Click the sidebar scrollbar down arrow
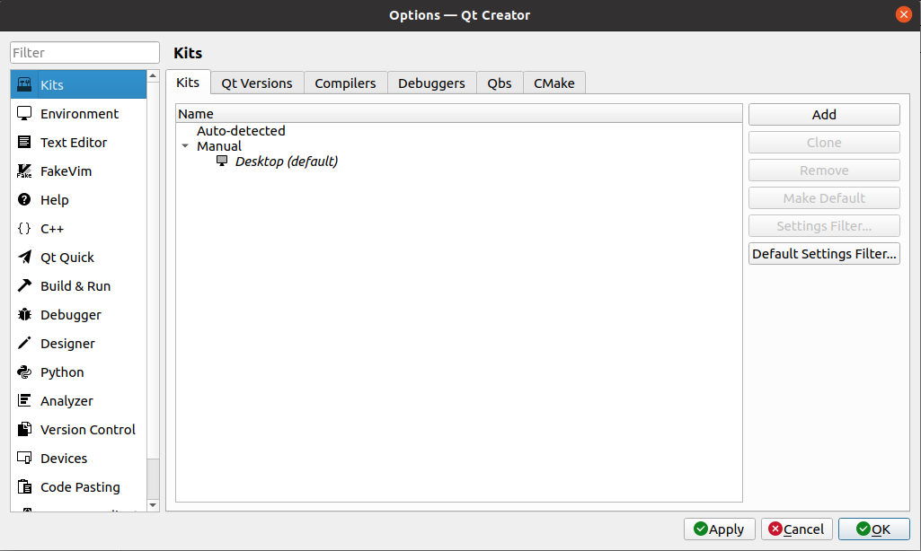Viewport: 921px width, 551px height. [153, 505]
